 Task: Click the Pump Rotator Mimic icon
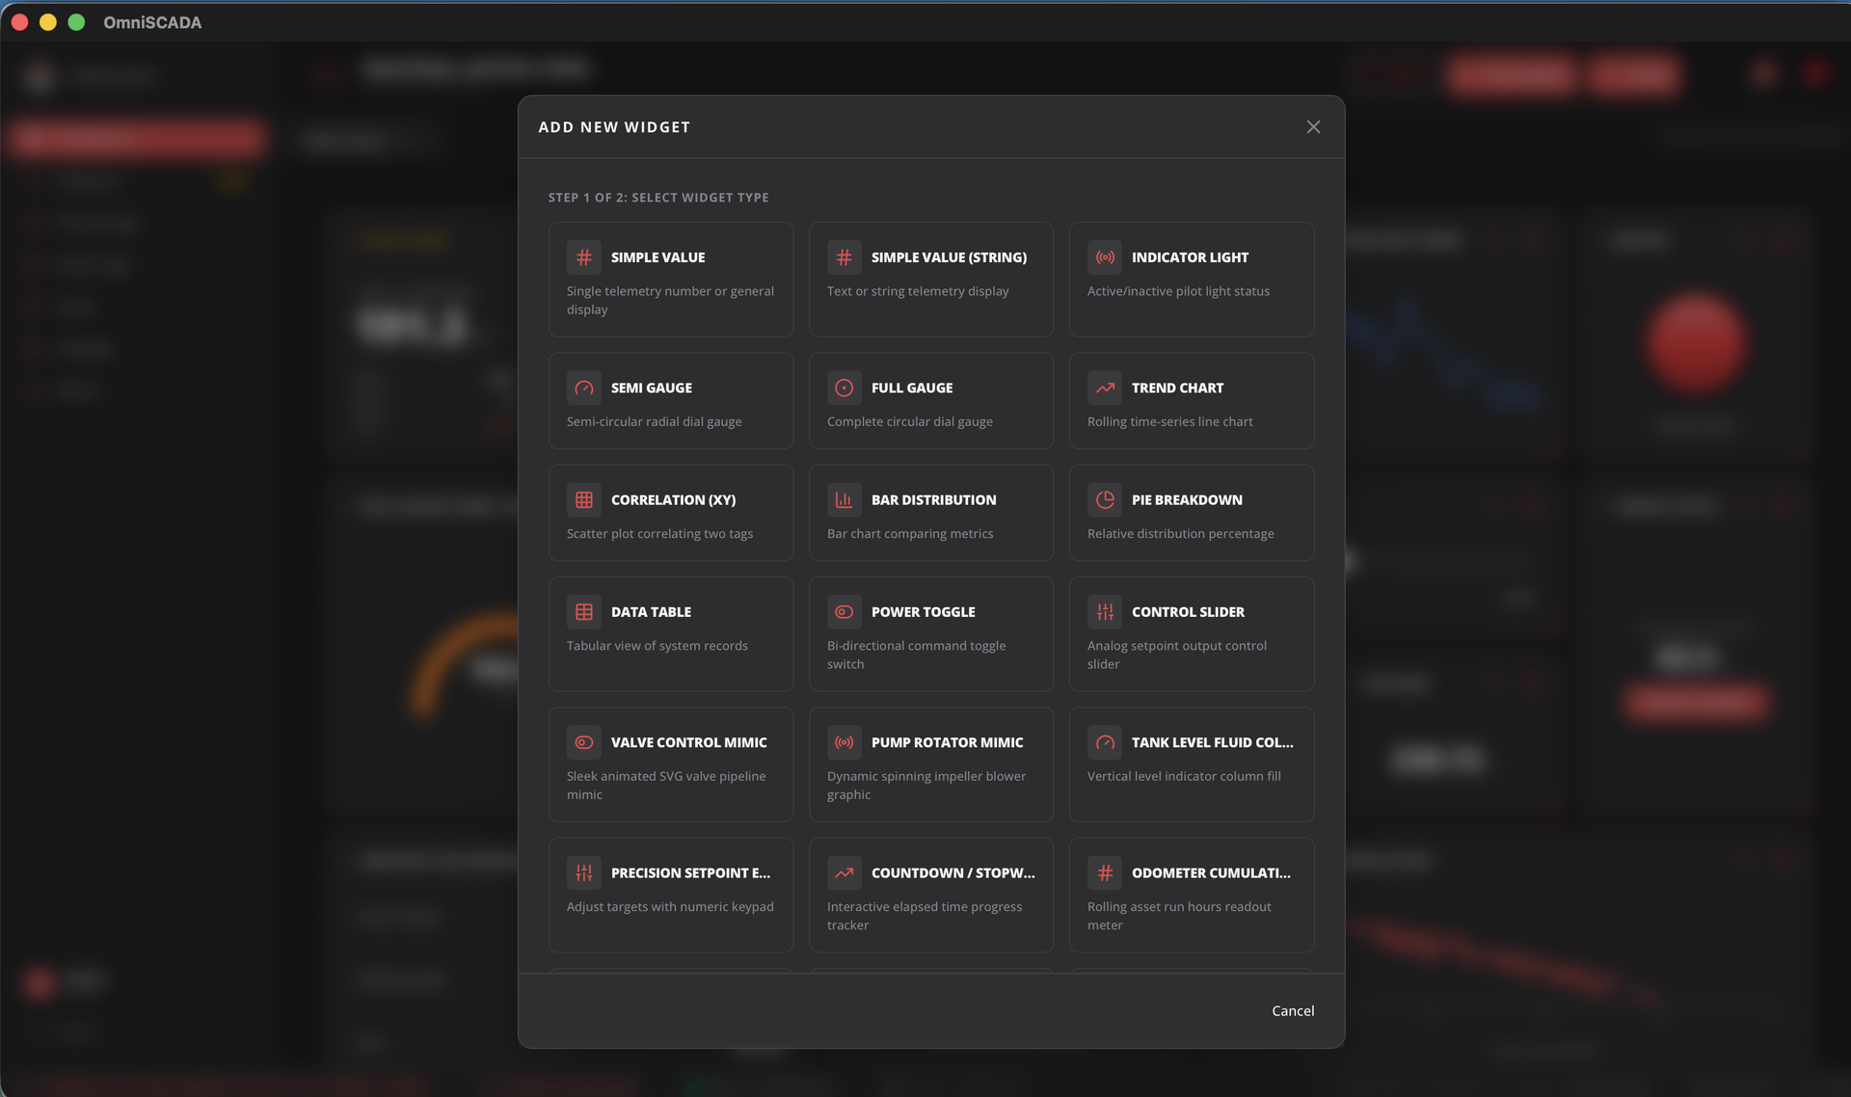pyautogui.click(x=845, y=742)
